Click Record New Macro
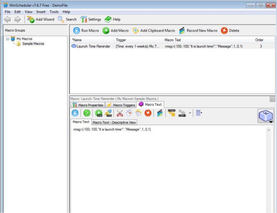277x213 pixels. point(198,31)
